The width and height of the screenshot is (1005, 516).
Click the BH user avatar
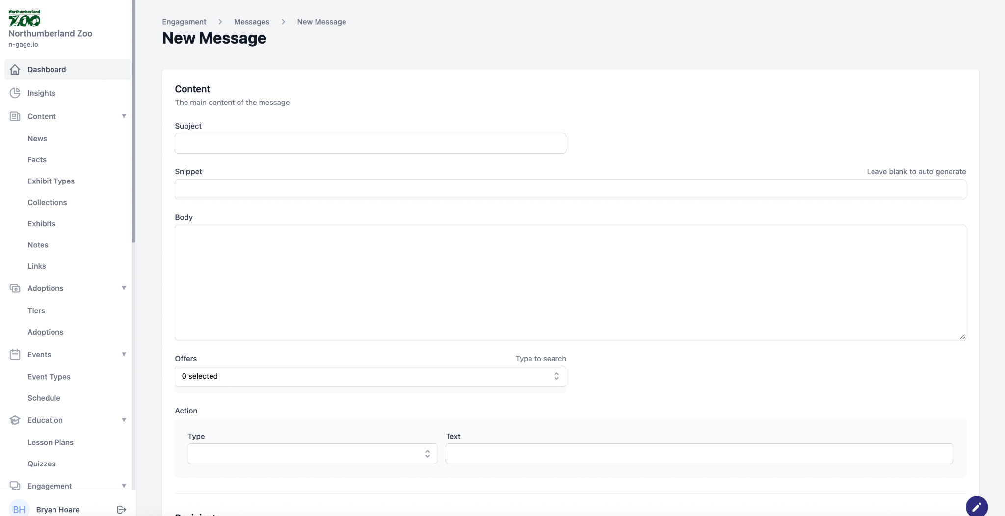click(19, 510)
